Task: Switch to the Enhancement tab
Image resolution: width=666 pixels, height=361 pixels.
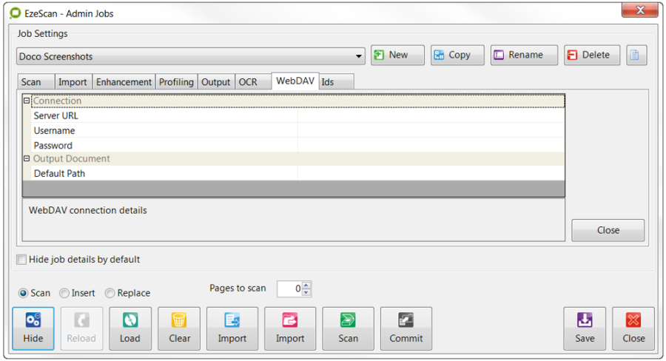Action: (124, 82)
